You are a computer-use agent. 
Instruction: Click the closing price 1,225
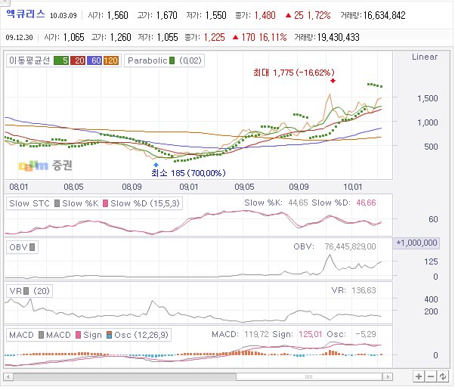click(214, 37)
